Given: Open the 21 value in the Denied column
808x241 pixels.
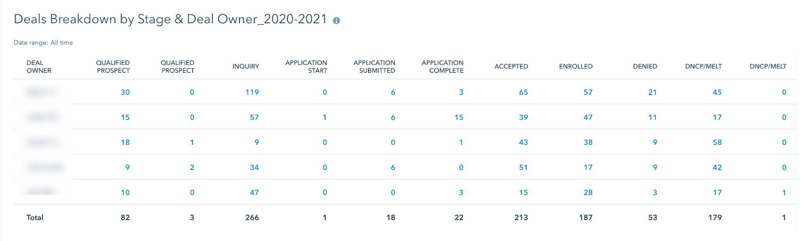Looking at the screenshot, I should click(652, 92).
